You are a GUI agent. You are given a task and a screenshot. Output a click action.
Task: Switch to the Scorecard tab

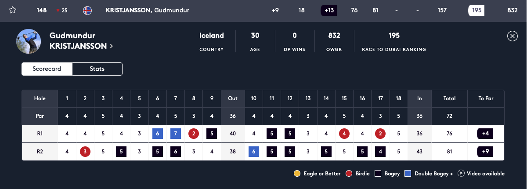[x=47, y=69]
